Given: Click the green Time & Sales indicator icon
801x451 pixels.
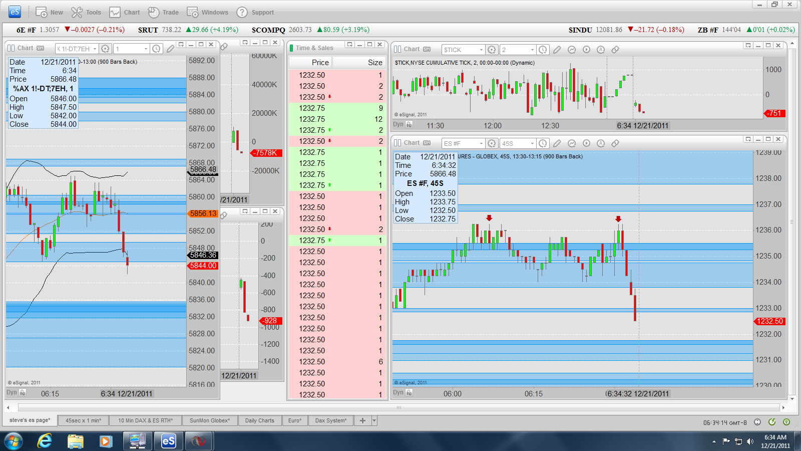Looking at the screenshot, I should click(291, 48).
